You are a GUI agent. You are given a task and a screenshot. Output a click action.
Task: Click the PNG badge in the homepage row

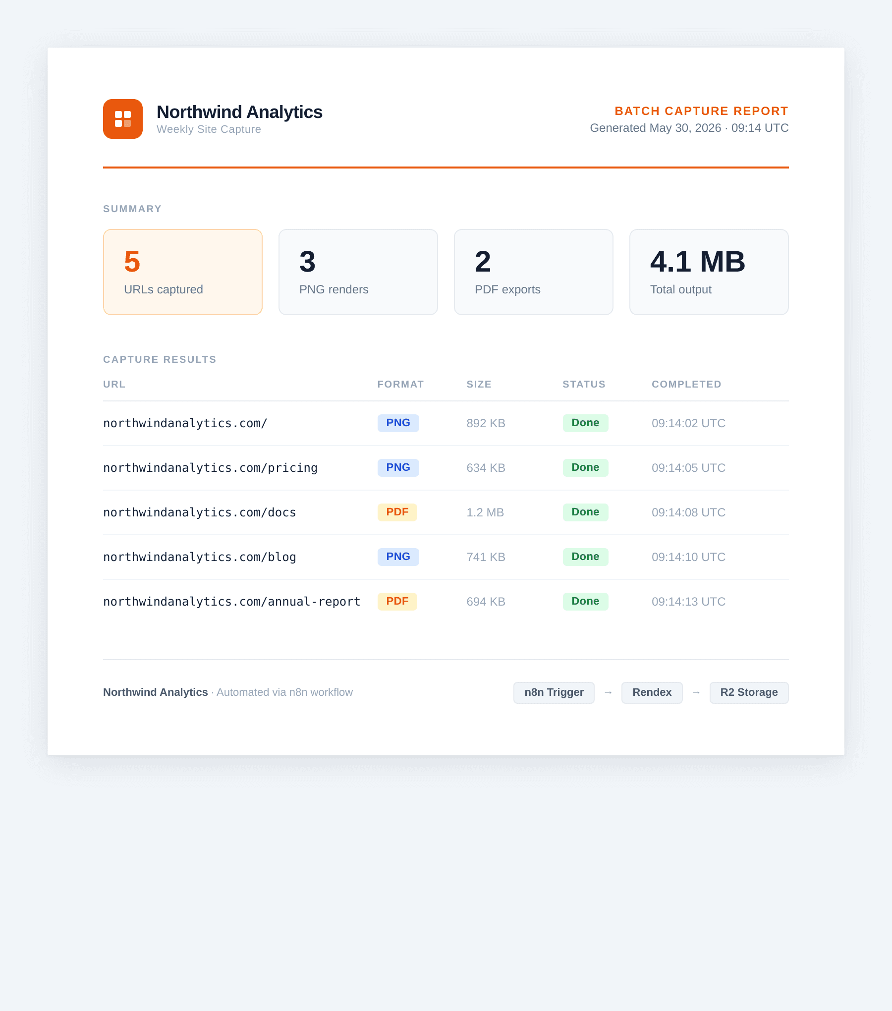[398, 423]
